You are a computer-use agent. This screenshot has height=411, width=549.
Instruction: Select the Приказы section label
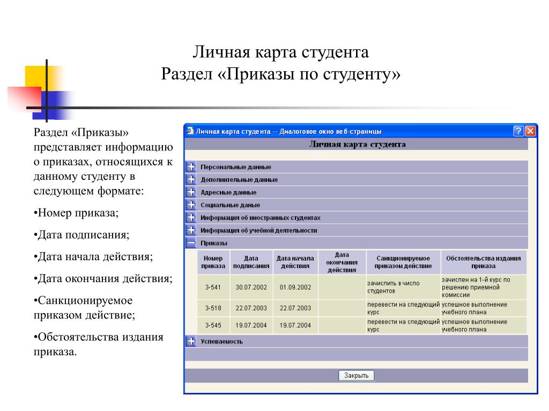pos(213,243)
